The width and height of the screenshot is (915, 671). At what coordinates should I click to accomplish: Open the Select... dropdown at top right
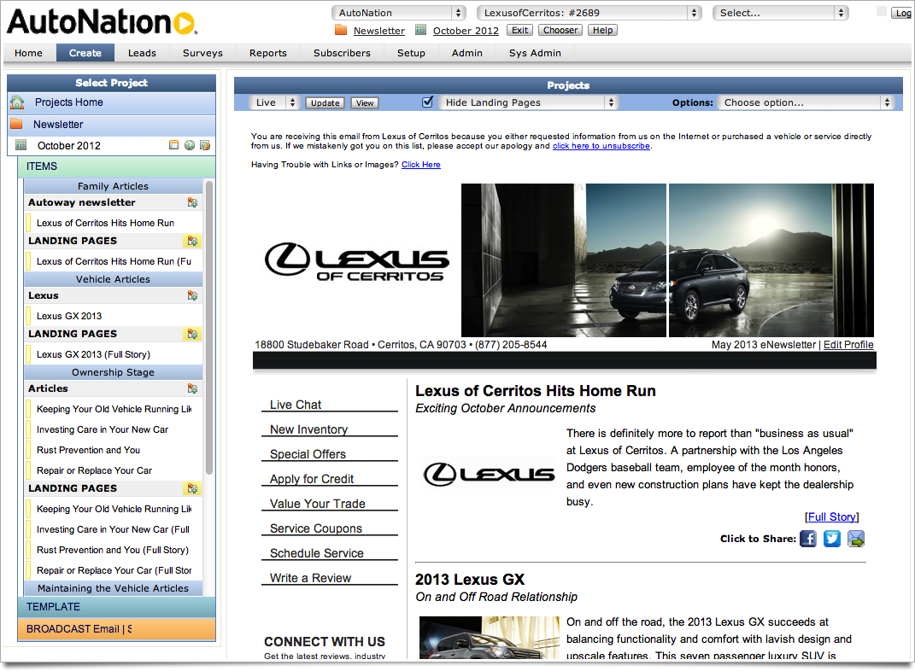[780, 13]
